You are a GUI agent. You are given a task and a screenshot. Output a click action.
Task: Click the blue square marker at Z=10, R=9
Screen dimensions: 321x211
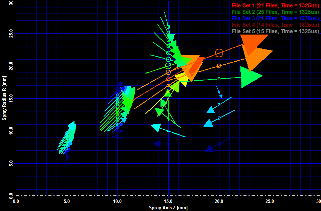tap(117, 137)
